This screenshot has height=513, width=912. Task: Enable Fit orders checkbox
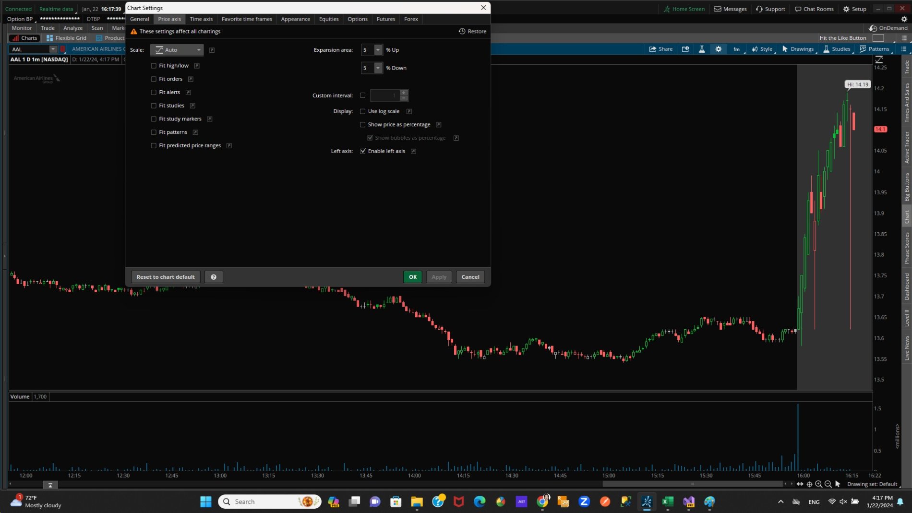coord(154,79)
